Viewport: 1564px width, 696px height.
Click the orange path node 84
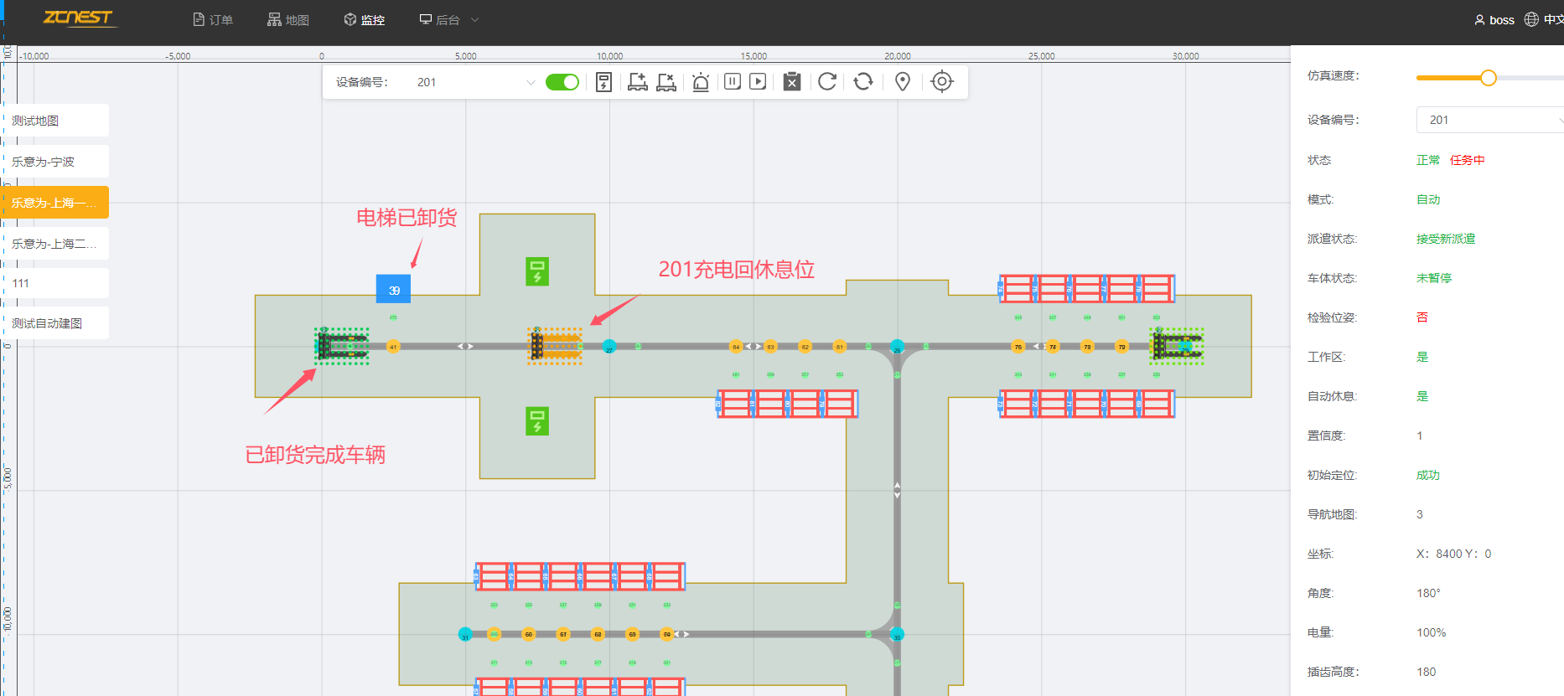coord(736,346)
